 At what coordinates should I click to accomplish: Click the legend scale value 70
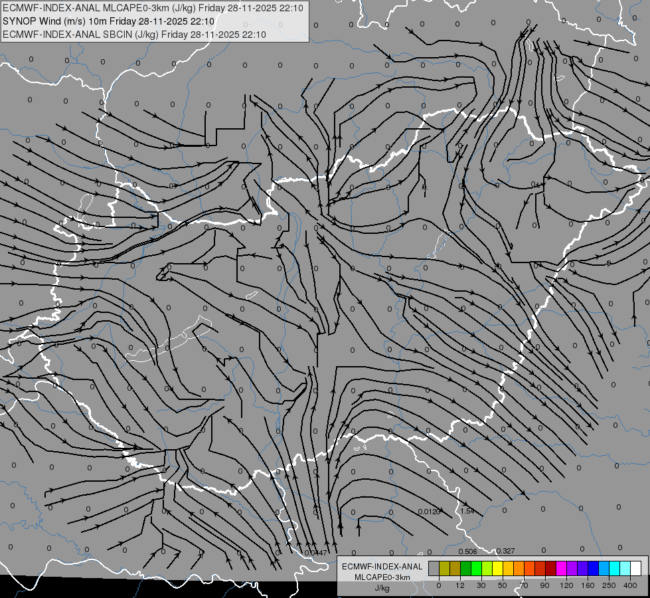coord(524,585)
